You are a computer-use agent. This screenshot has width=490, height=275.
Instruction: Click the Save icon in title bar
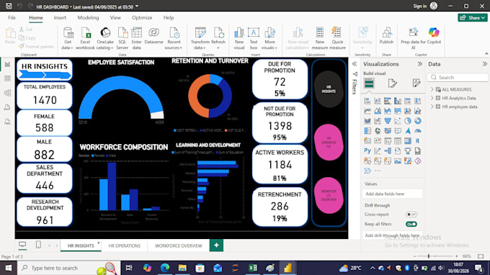click(x=9, y=6)
